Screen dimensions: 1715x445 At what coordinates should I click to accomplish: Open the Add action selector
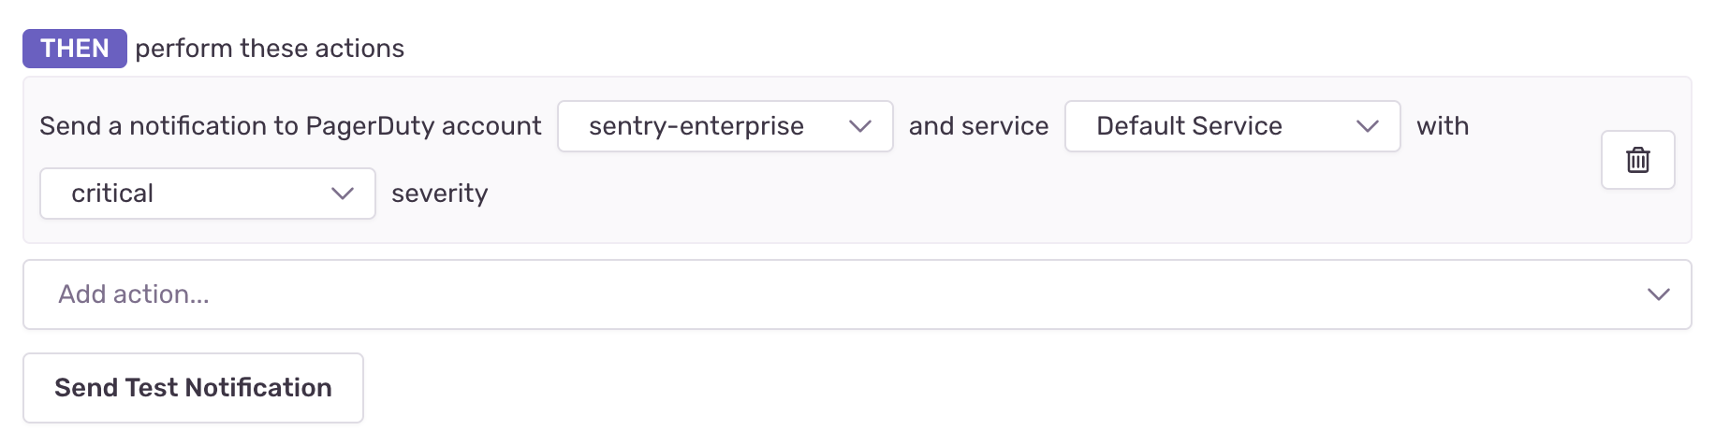(857, 294)
